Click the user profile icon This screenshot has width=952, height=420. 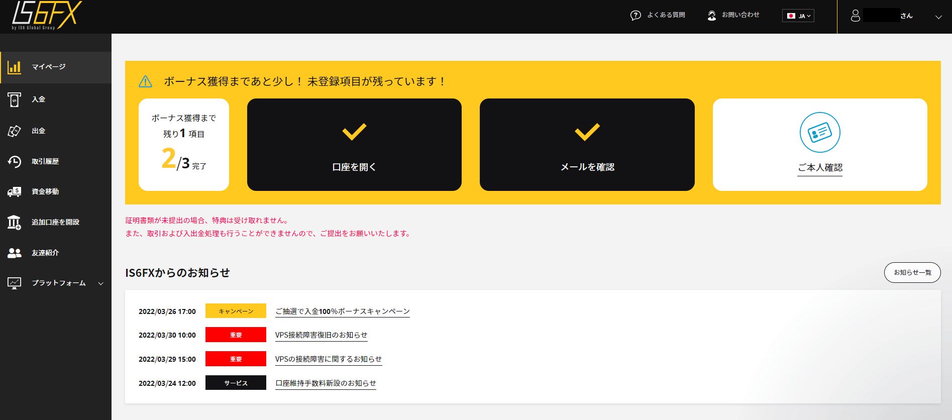tap(856, 16)
